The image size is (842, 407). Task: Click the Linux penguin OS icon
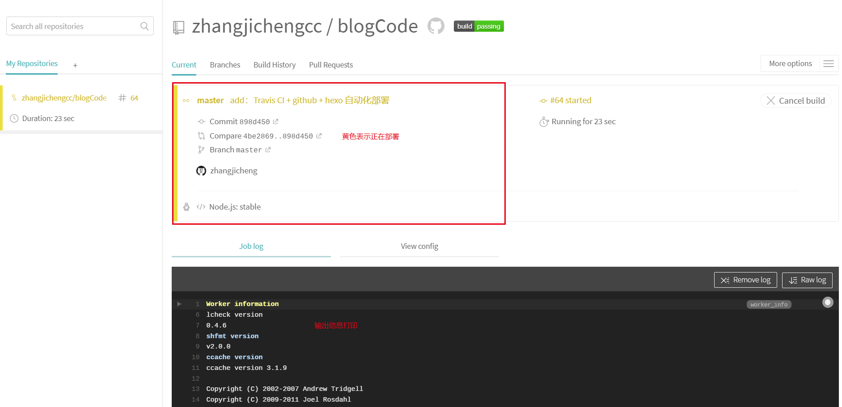point(186,207)
